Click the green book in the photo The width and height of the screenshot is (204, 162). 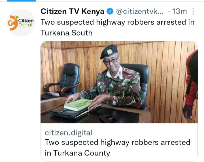tap(78, 105)
